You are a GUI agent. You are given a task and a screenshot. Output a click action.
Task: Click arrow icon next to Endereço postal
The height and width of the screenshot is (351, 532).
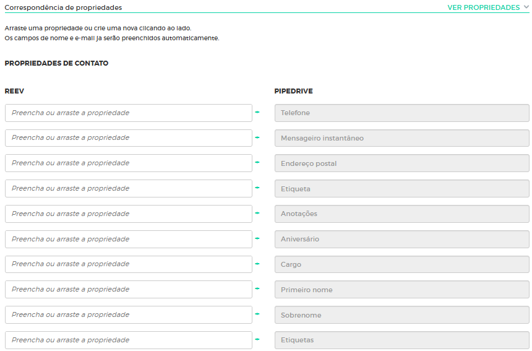[x=257, y=162]
